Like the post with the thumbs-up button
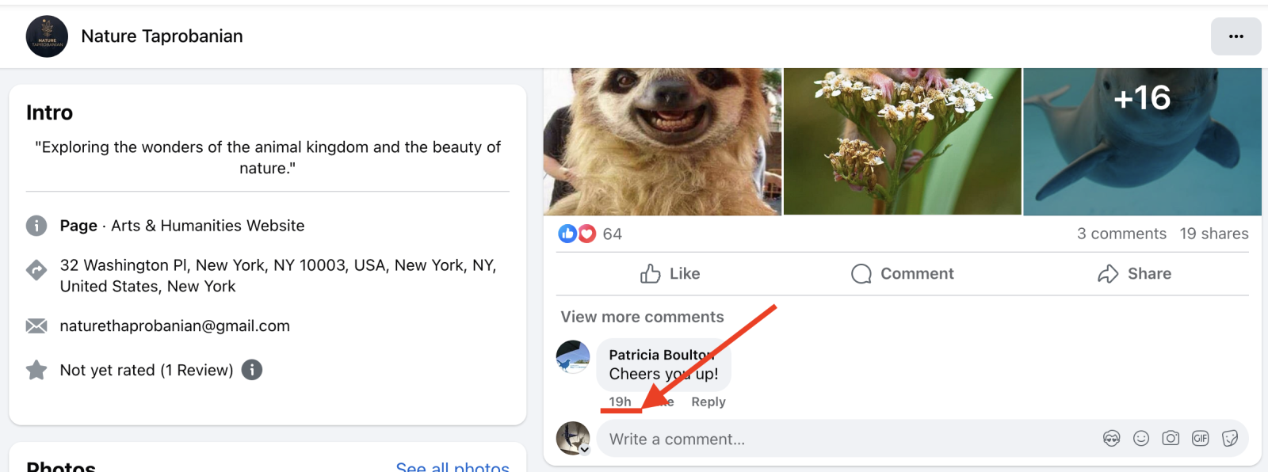This screenshot has width=1268, height=472. click(x=670, y=274)
